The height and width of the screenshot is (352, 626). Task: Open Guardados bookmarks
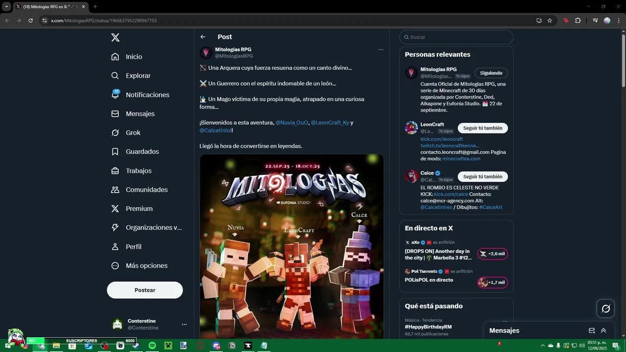[x=135, y=152]
